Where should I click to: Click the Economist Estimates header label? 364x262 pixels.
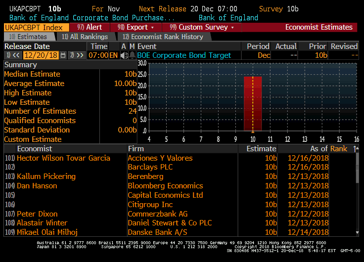[x=318, y=27]
